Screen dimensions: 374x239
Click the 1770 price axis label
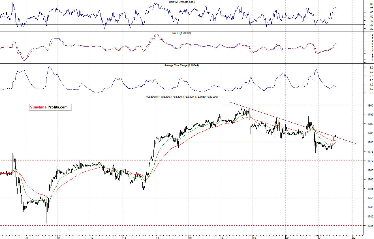click(x=370, y=161)
